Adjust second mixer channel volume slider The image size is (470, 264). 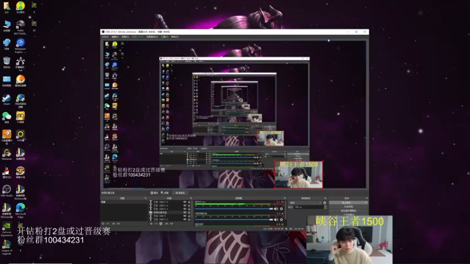(234, 219)
